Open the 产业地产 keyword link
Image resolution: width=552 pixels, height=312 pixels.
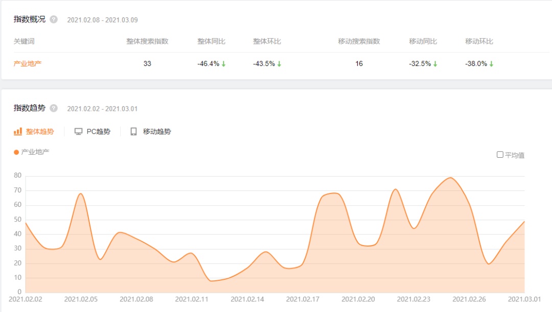click(x=28, y=64)
